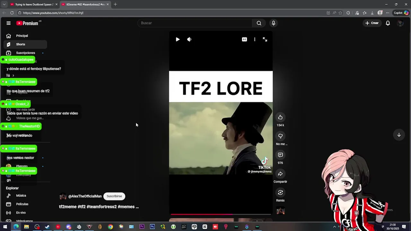Open Suscripciones in the sidebar
The width and height of the screenshot is (411, 231).
[x=25, y=53]
